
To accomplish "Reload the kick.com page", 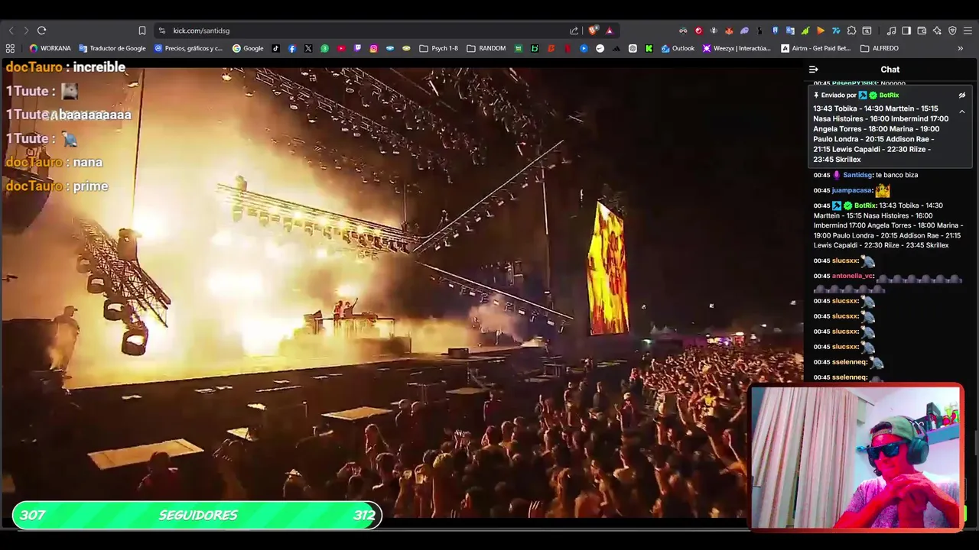I will pyautogui.click(x=42, y=31).
